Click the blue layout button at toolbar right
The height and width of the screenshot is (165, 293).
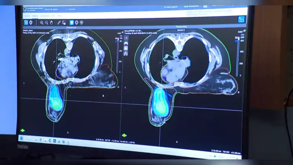241,19
